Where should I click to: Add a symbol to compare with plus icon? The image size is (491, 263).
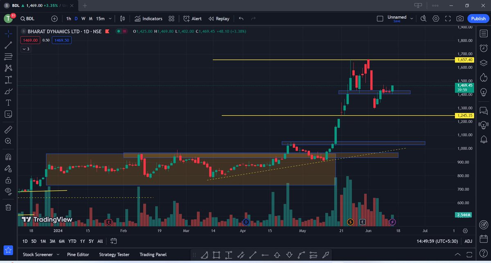[54, 19]
